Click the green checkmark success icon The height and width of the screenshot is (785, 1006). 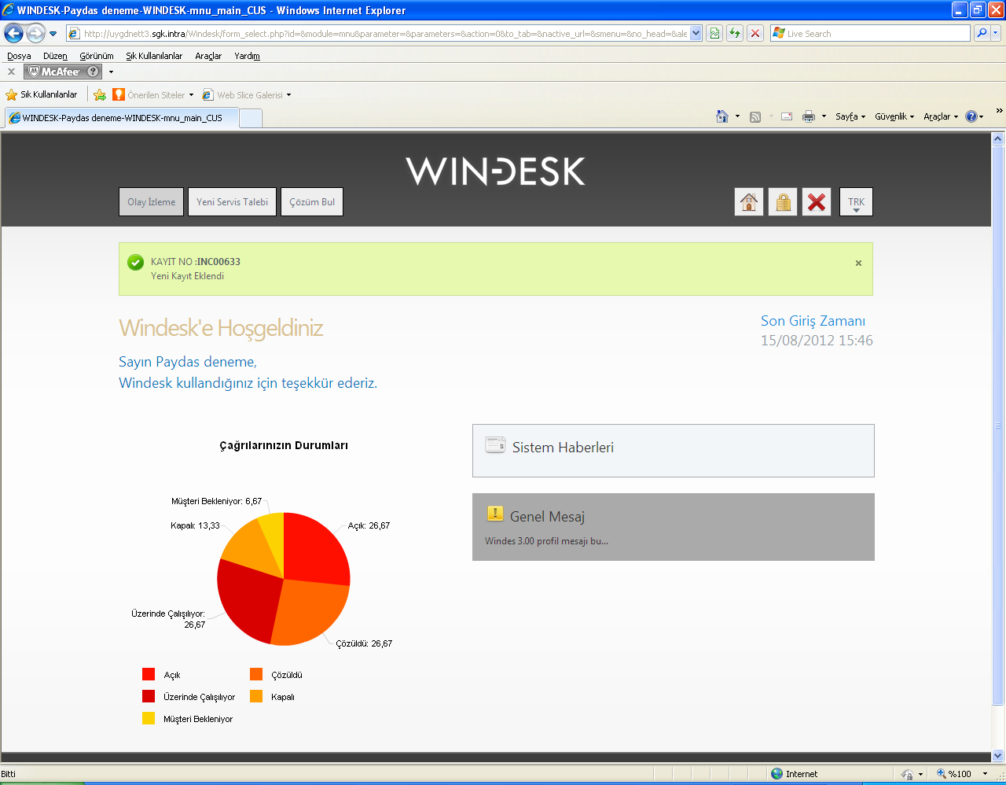(135, 262)
